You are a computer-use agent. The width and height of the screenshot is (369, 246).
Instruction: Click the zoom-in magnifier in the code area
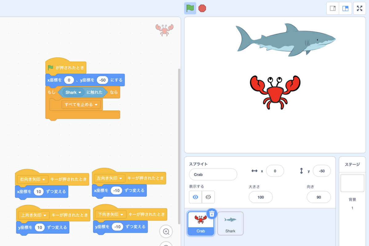click(166, 231)
